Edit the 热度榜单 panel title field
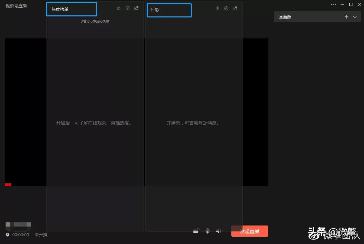 (x=71, y=9)
